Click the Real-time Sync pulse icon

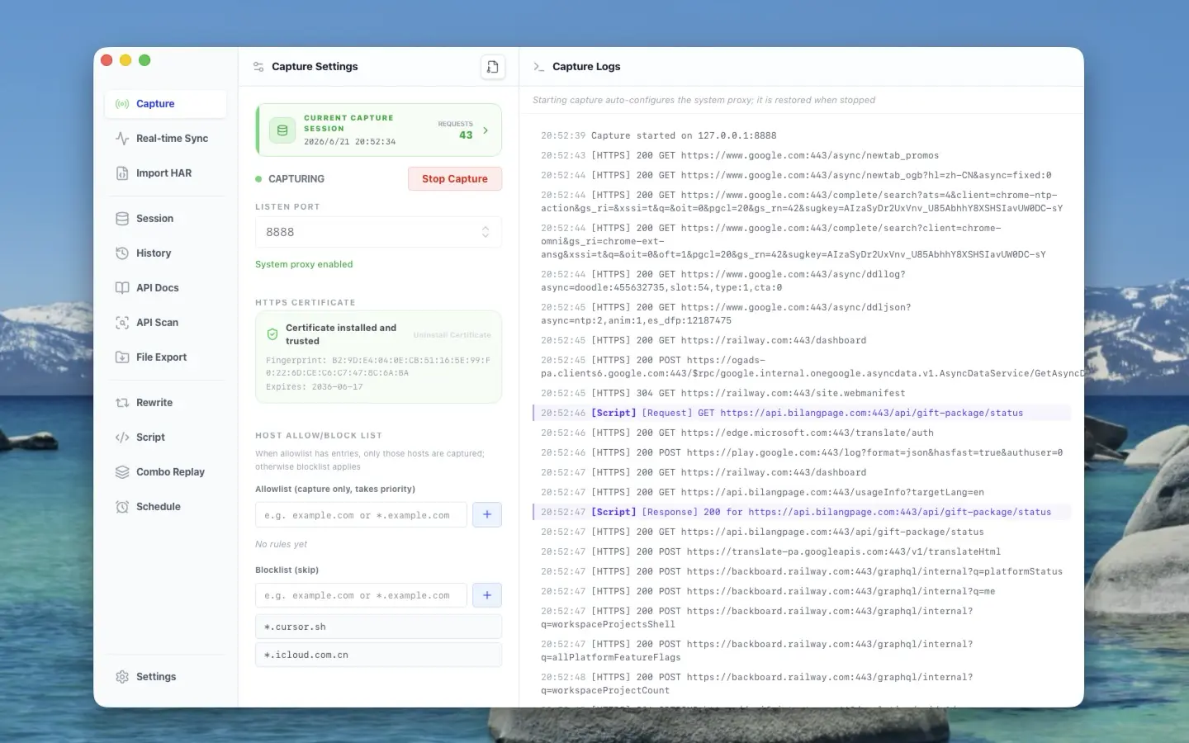[x=122, y=139]
